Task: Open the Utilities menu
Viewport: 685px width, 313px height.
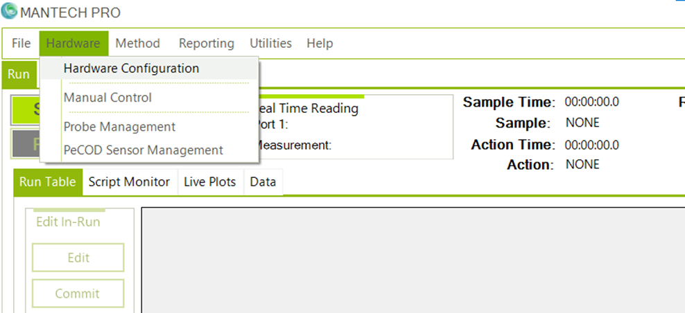Action: (270, 43)
